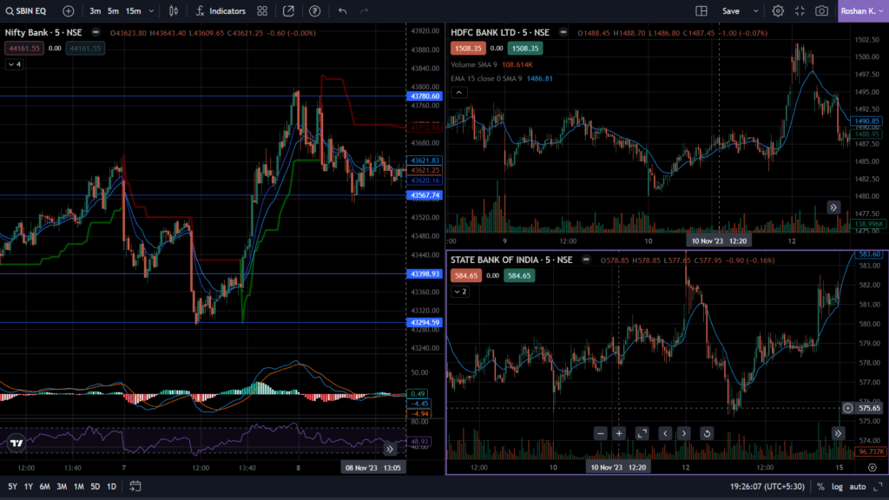Zoom out on the SBI chart

coord(601,434)
